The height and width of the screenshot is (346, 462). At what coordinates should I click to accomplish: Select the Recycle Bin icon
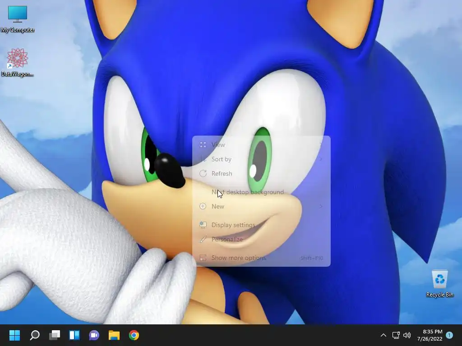click(x=439, y=284)
